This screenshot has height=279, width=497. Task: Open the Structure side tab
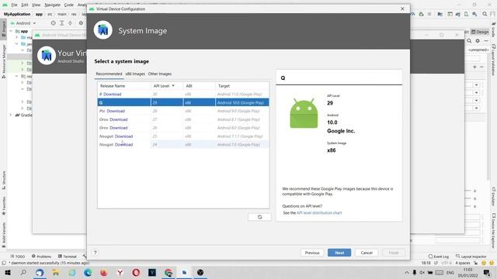click(x=3, y=181)
